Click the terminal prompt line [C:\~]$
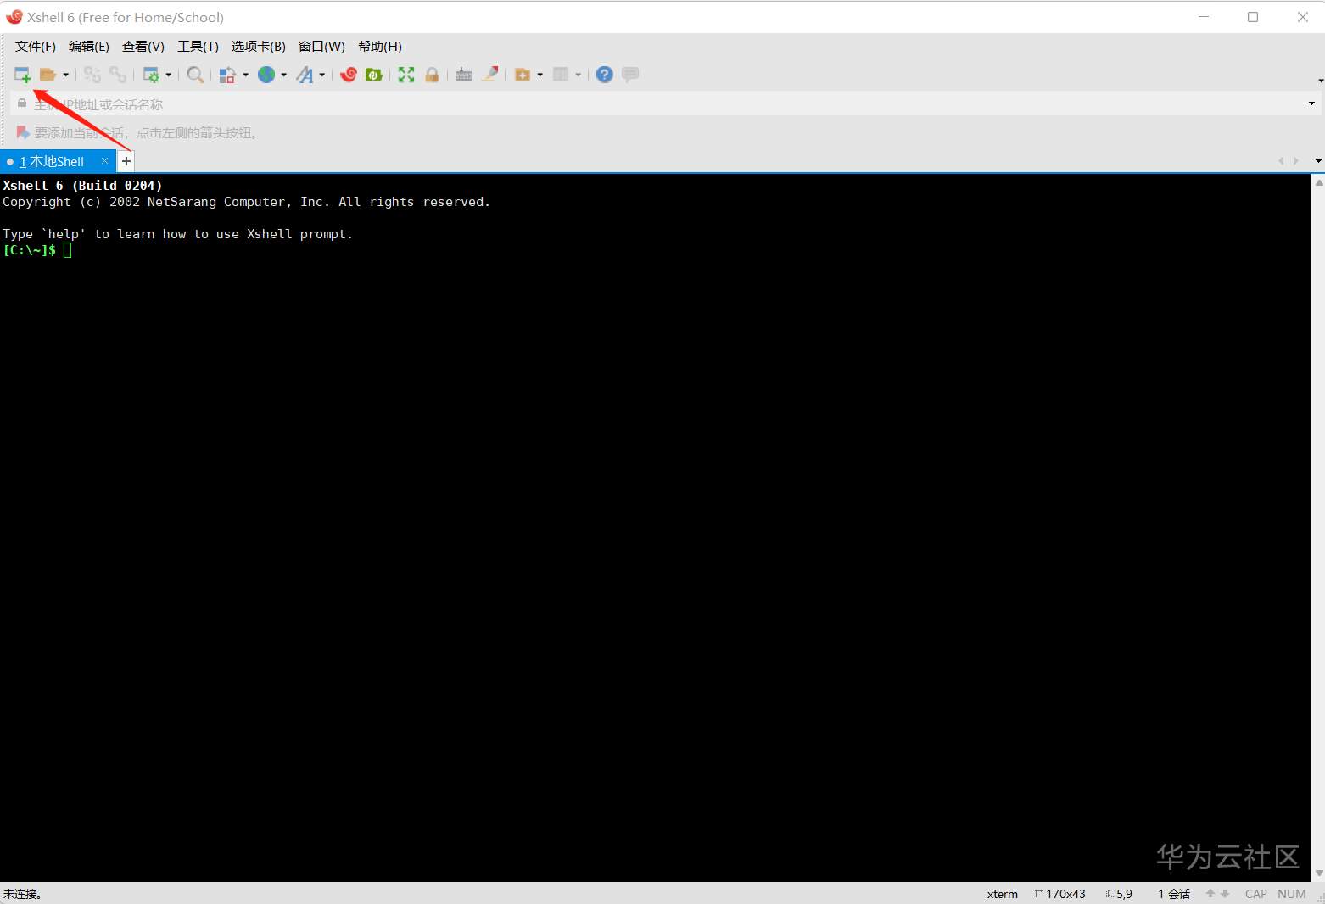This screenshot has width=1325, height=904. 30,250
